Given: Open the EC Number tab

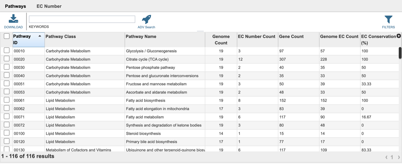Looking at the screenshot, I should [49, 6].
